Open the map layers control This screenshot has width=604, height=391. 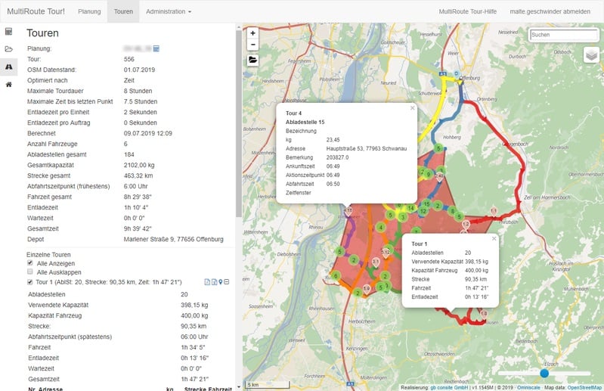pyautogui.click(x=591, y=55)
